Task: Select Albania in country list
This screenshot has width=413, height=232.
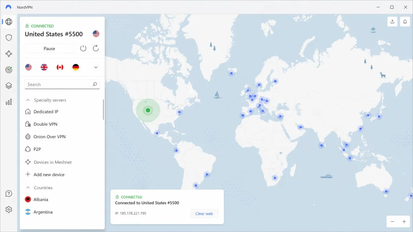Action: pyautogui.click(x=41, y=199)
